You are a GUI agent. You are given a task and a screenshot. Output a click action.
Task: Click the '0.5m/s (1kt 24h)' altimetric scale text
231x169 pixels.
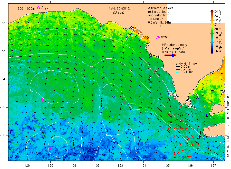point(160,23)
